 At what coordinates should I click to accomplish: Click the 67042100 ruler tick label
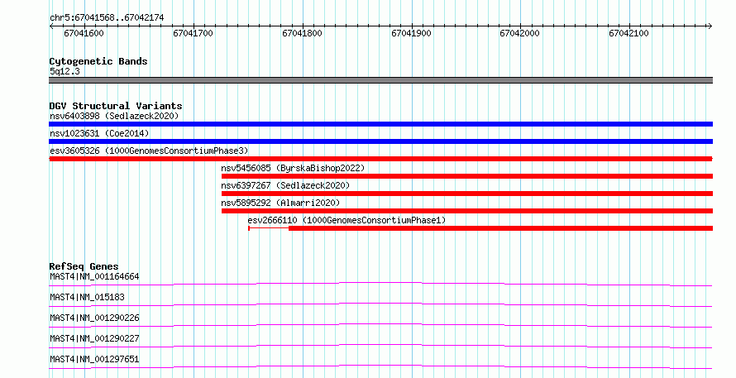629,33
